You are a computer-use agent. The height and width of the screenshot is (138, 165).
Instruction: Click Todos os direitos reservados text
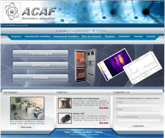[x=84, y=135]
